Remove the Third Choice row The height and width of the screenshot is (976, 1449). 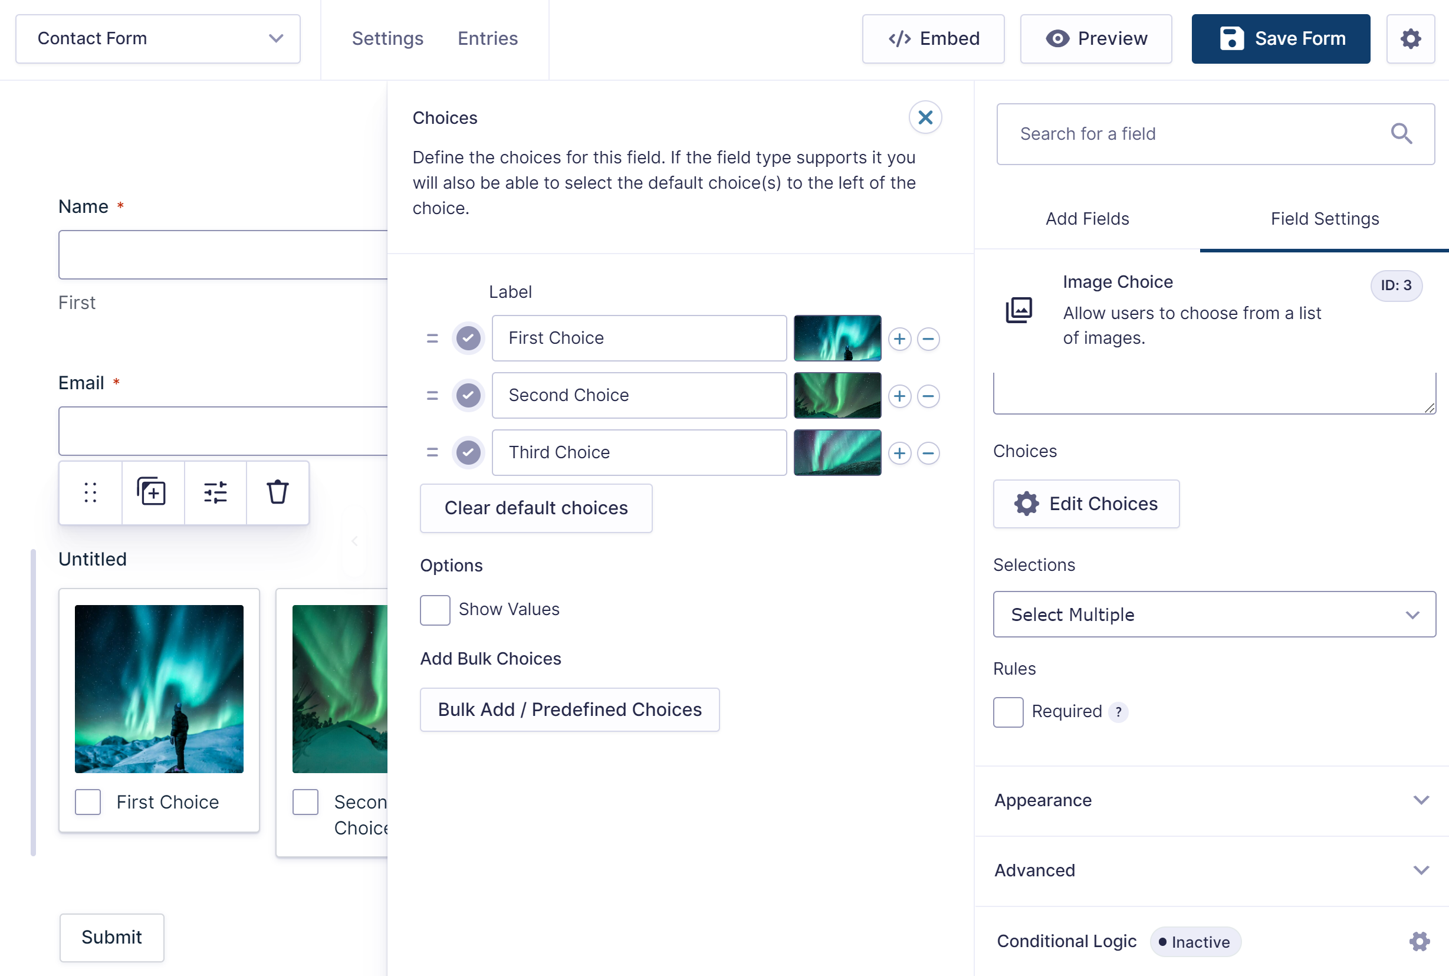[x=928, y=453]
